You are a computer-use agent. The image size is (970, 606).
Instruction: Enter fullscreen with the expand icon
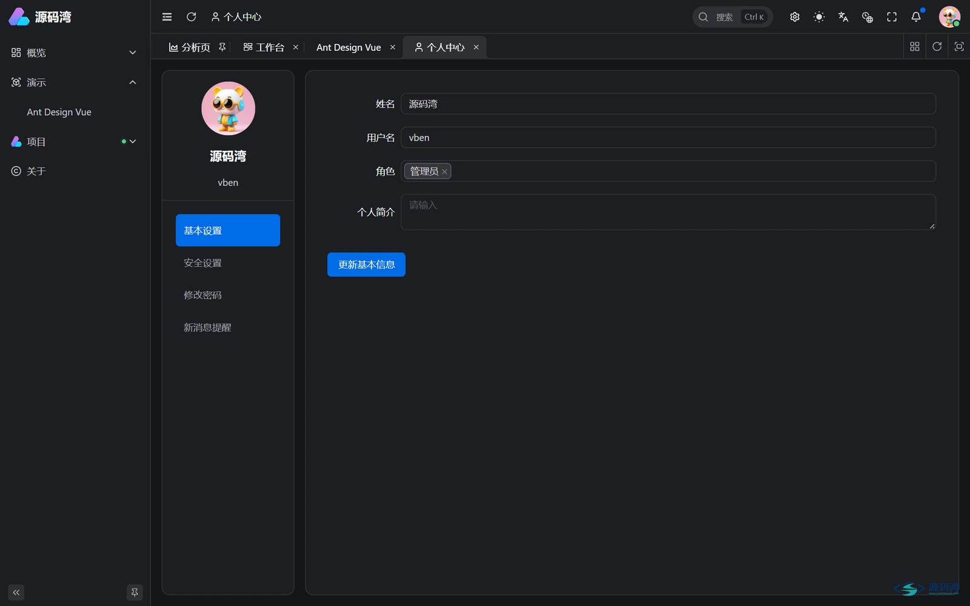[892, 17]
